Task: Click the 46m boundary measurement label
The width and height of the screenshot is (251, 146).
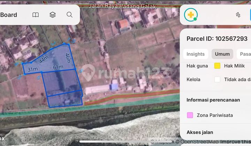Action: 68,58
